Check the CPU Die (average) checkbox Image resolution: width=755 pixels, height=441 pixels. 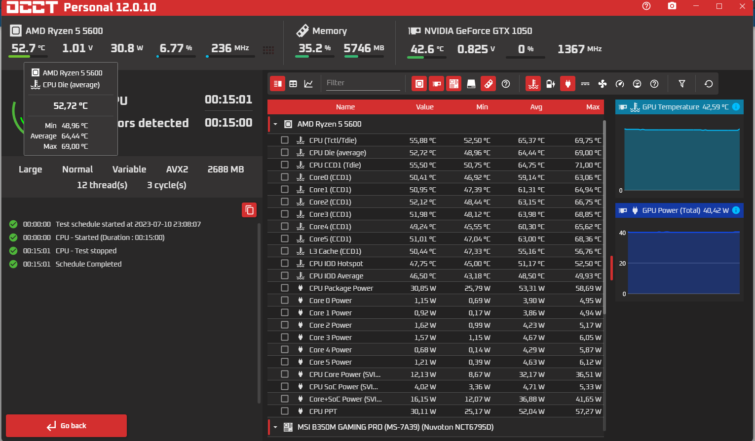(x=285, y=152)
